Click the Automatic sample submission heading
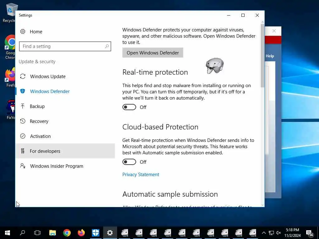This screenshot has width=319, height=239. [x=170, y=194]
